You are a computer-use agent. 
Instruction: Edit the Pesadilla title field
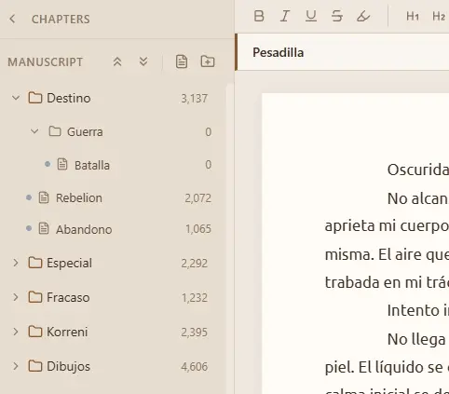coord(343,52)
